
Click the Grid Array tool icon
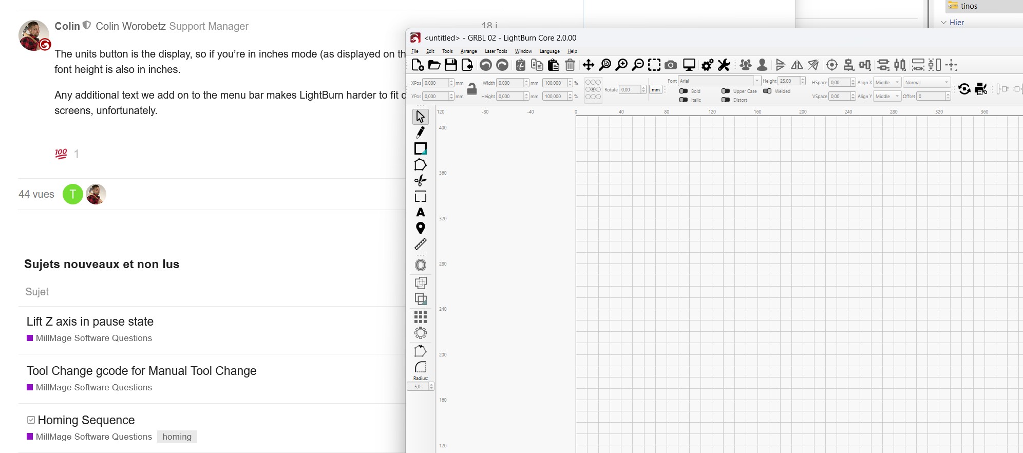421,317
